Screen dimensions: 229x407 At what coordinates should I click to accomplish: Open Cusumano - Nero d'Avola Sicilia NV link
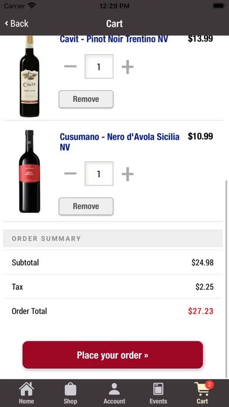point(120,142)
